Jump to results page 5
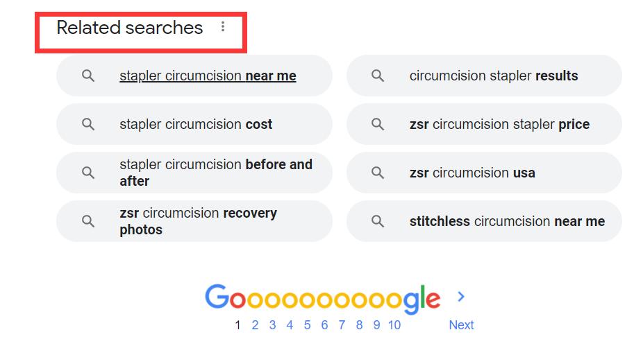Viewport: 634px width, 348px height. point(307,325)
